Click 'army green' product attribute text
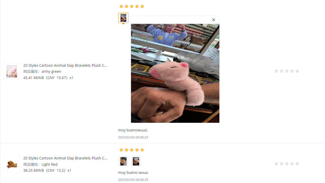The width and height of the screenshot is (325, 183). [x=51, y=71]
